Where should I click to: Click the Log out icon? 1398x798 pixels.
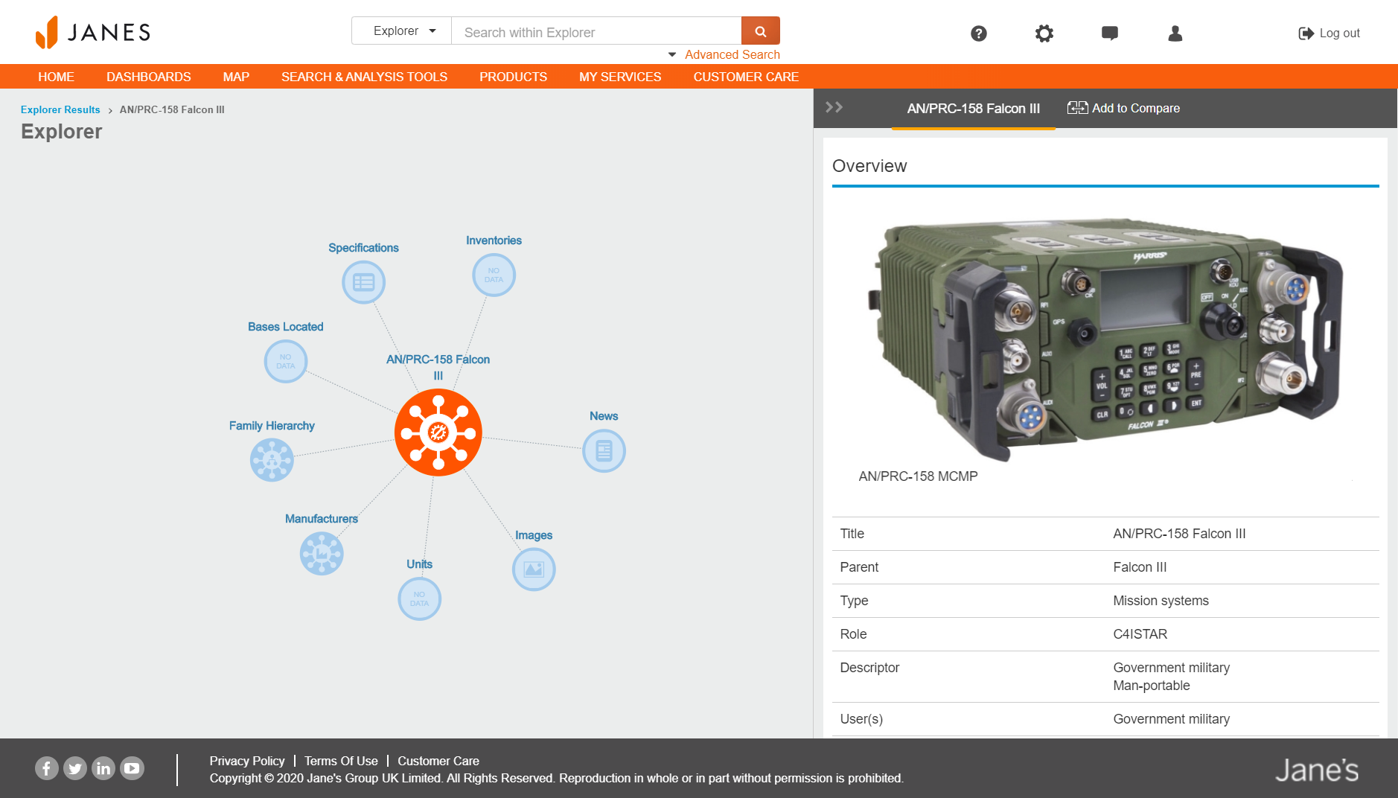[x=1306, y=33]
